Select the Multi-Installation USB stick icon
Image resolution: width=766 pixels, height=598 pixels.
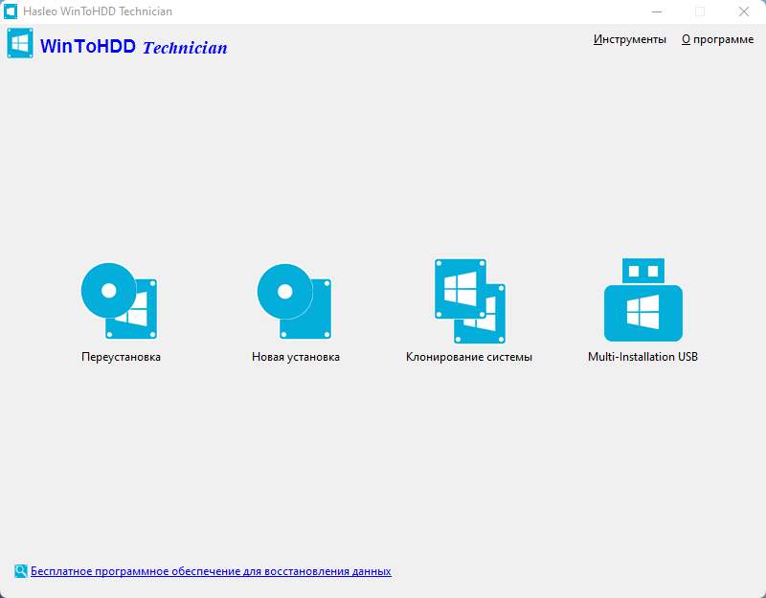[x=642, y=299]
